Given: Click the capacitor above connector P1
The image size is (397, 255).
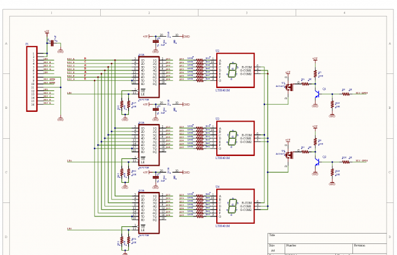Looking at the screenshot, I should 52,43.
